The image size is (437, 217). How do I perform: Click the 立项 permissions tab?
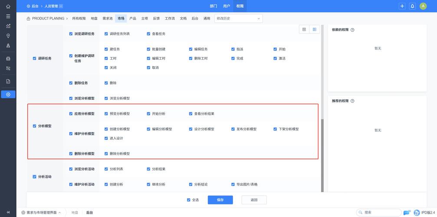(x=145, y=19)
